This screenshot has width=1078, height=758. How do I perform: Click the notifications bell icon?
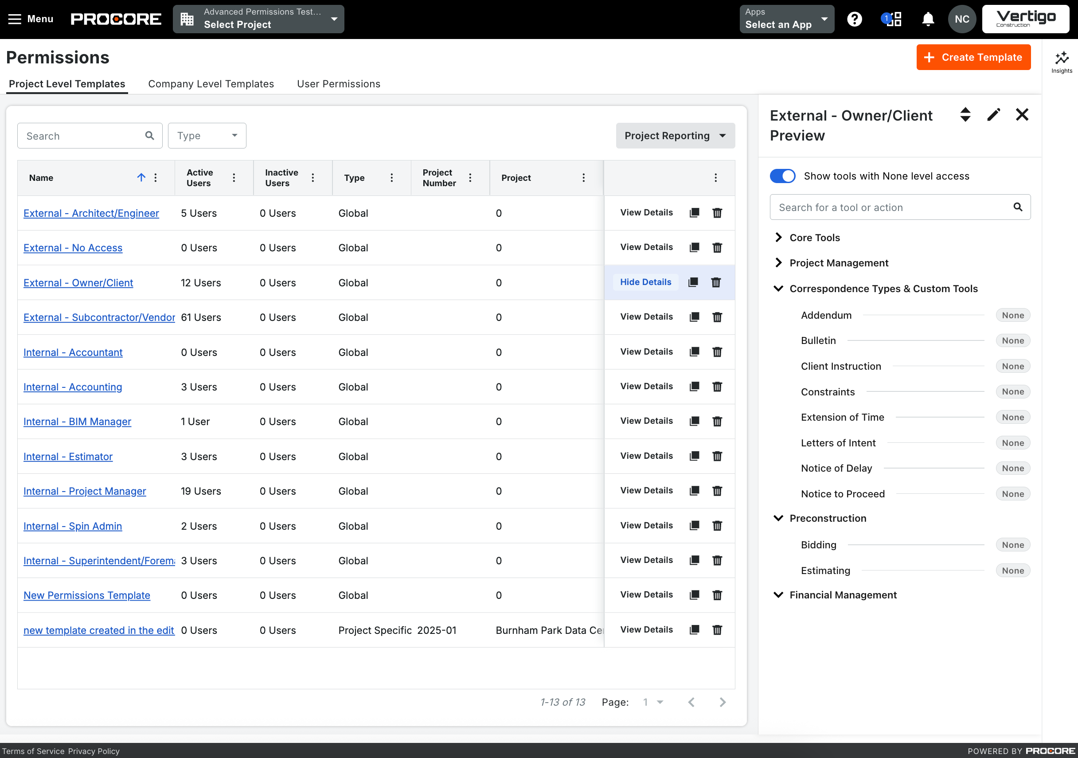point(927,19)
